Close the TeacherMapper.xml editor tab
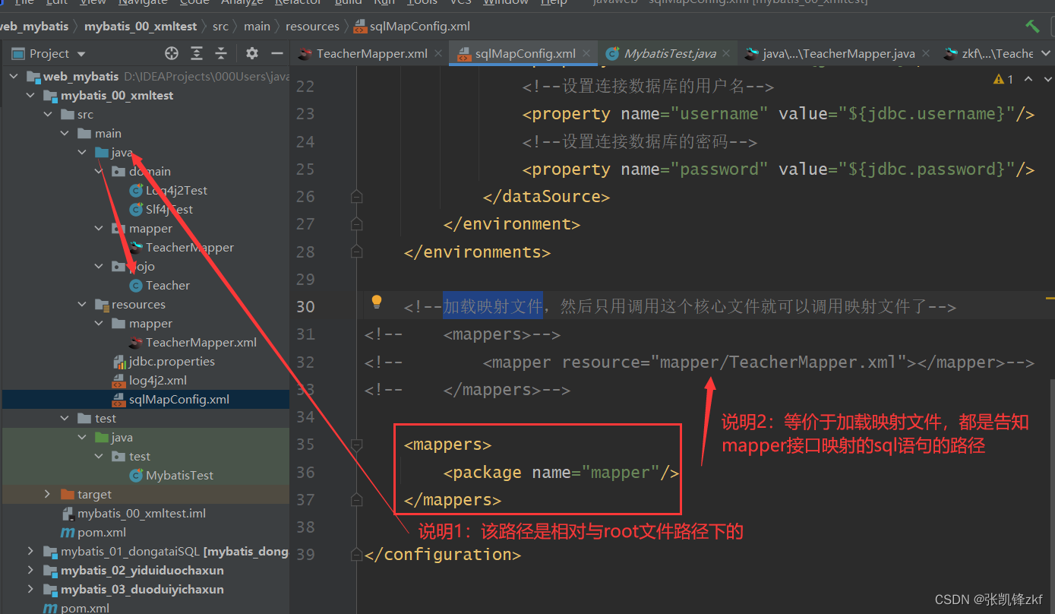Screen dimensions: 1055x614 [x=437, y=54]
